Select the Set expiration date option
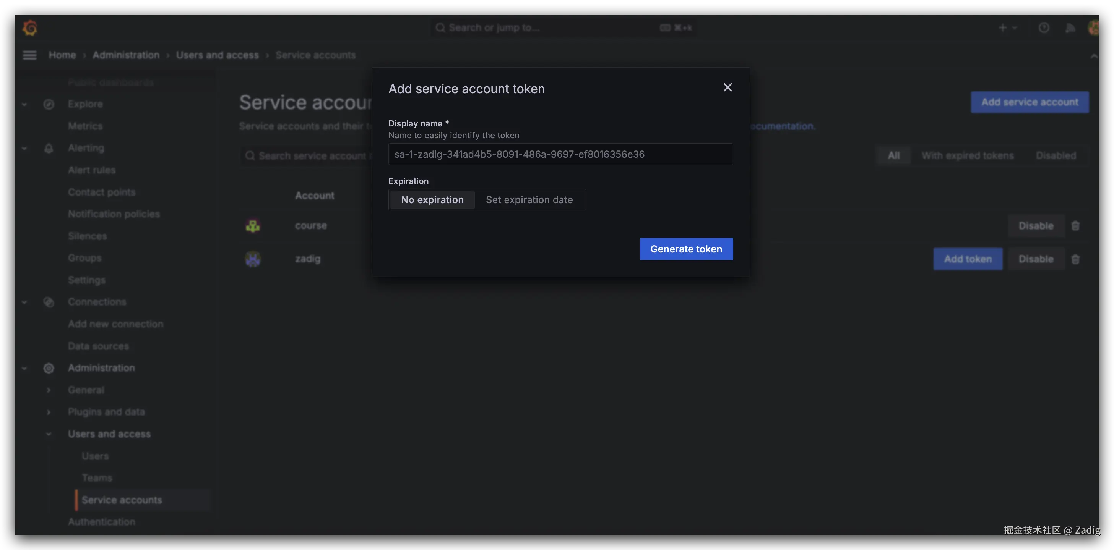 click(x=529, y=200)
